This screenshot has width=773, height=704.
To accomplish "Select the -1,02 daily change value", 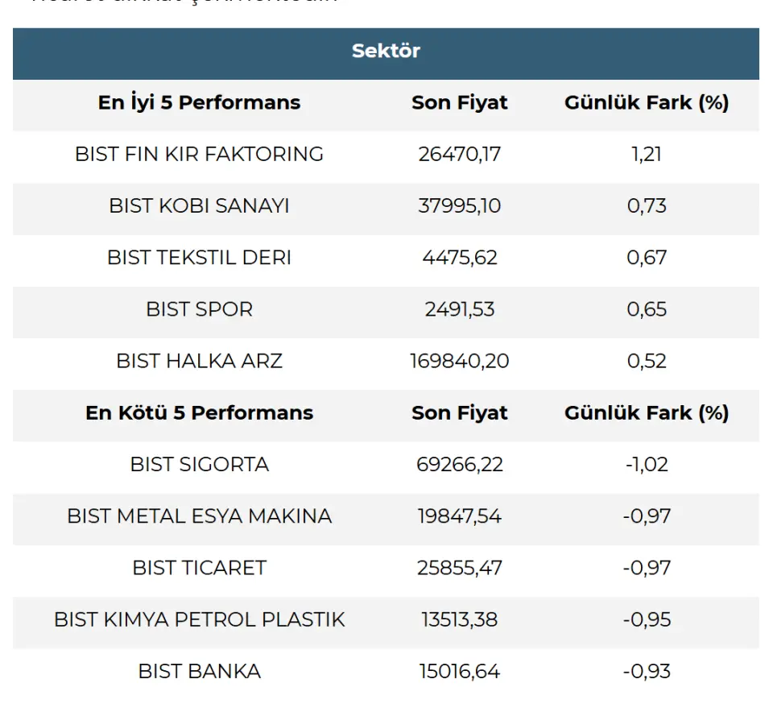I will [x=647, y=465].
